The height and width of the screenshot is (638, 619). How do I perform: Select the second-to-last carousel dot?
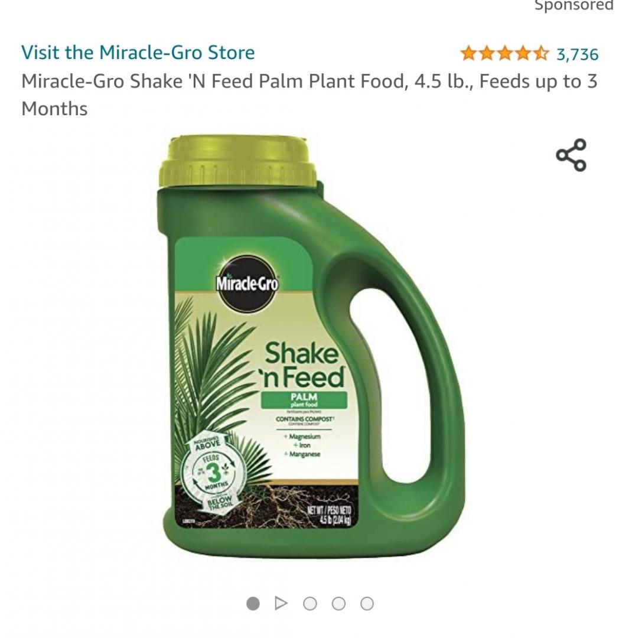pyautogui.click(x=338, y=603)
